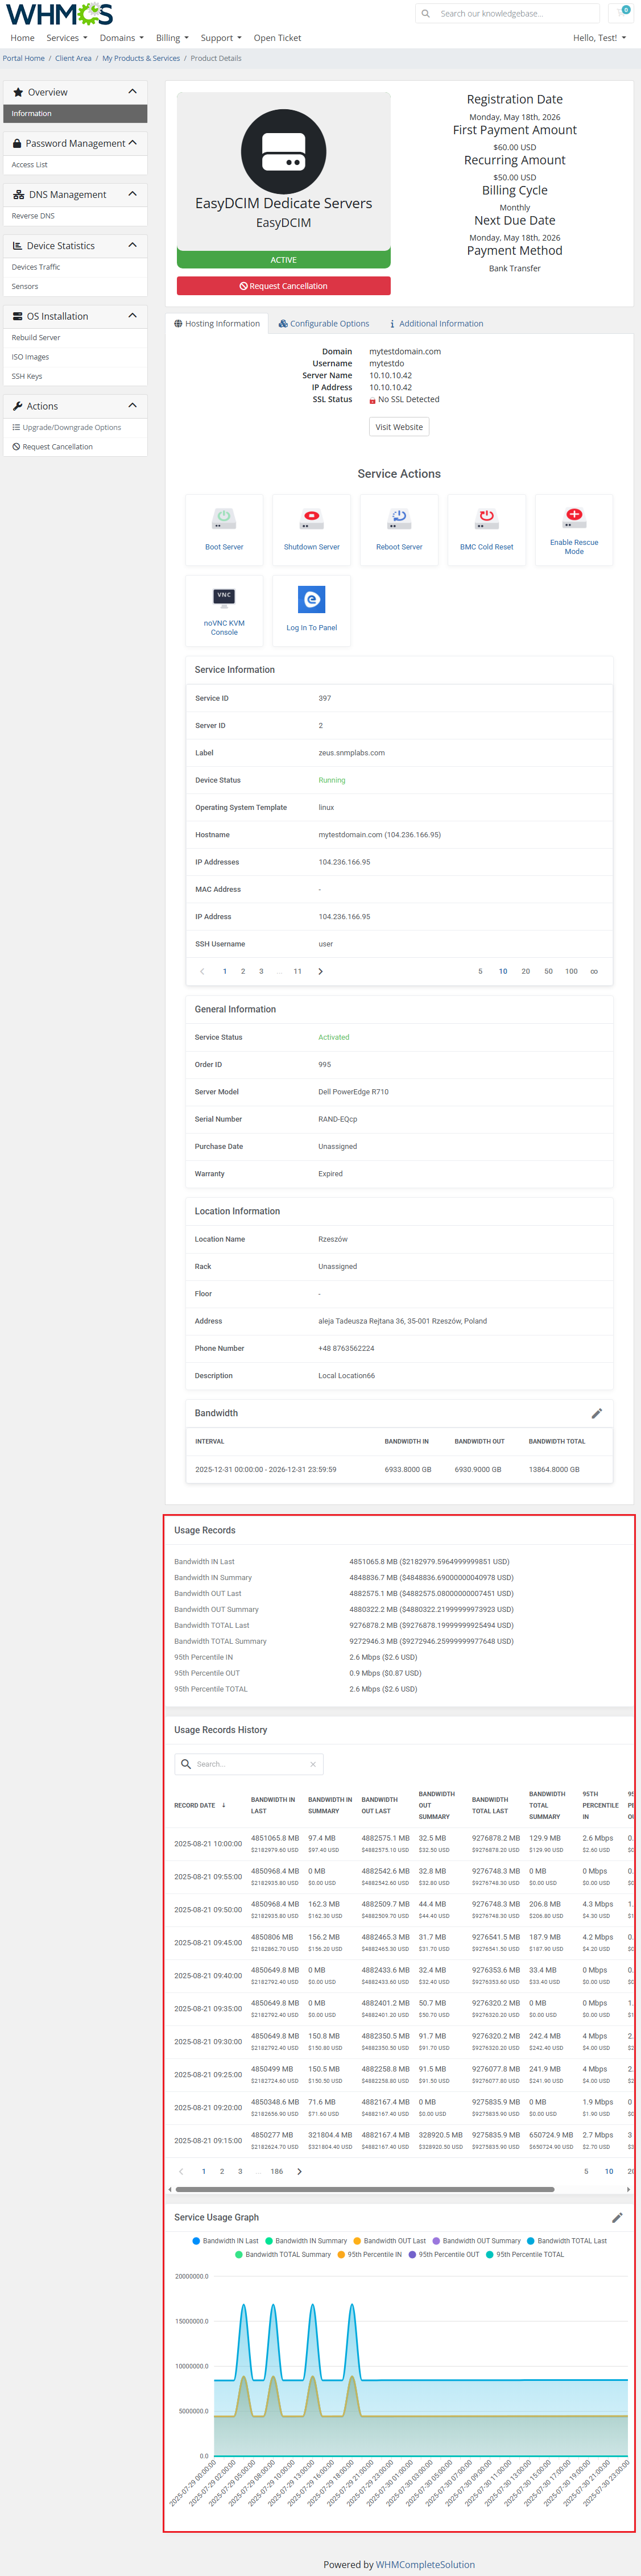Switch to Hosting Information tab

[217, 324]
